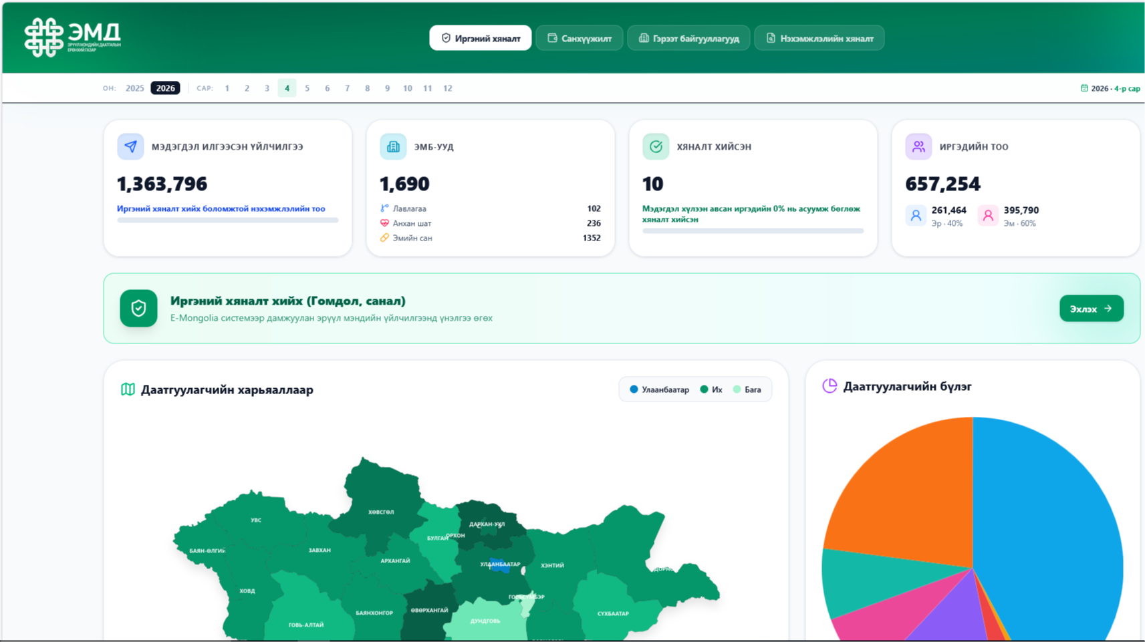This screenshot has height=642, width=1145.
Task: Click the Бага legend item
Action: coord(747,389)
